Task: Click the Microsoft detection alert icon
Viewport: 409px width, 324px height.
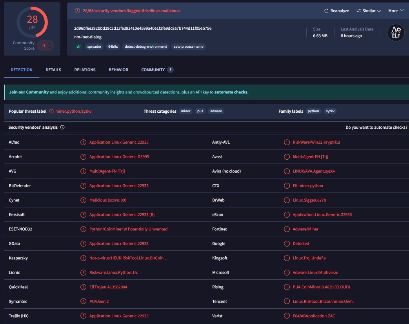Action: point(287,272)
